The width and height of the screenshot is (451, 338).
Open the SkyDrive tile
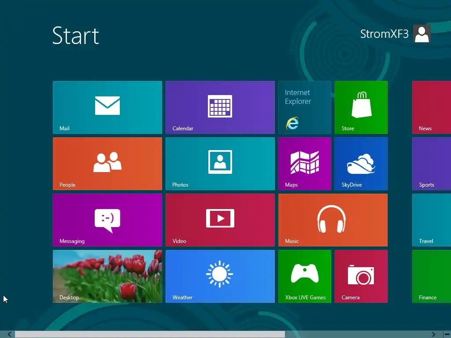point(361,164)
